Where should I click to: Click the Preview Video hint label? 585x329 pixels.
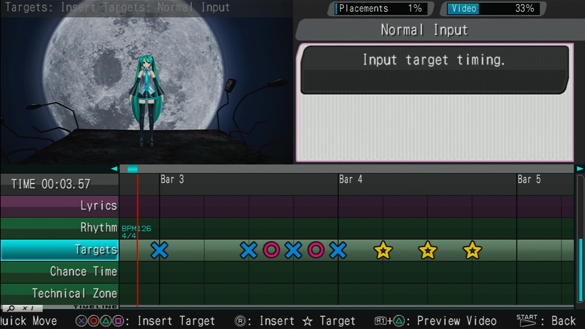(x=457, y=321)
